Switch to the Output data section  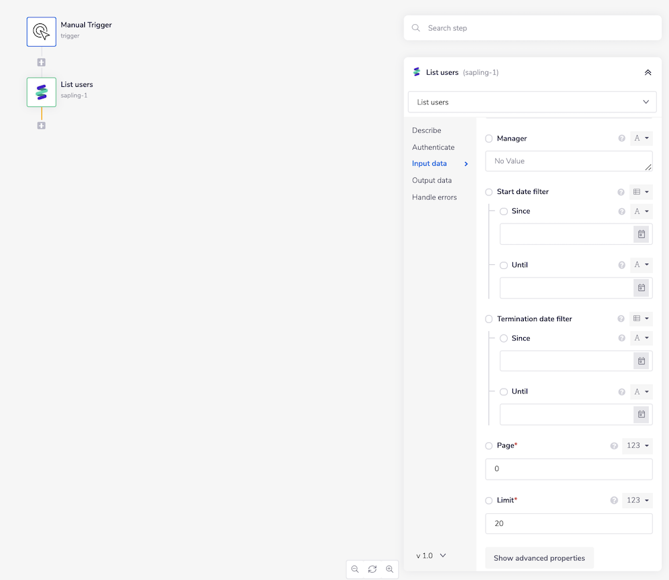(432, 181)
